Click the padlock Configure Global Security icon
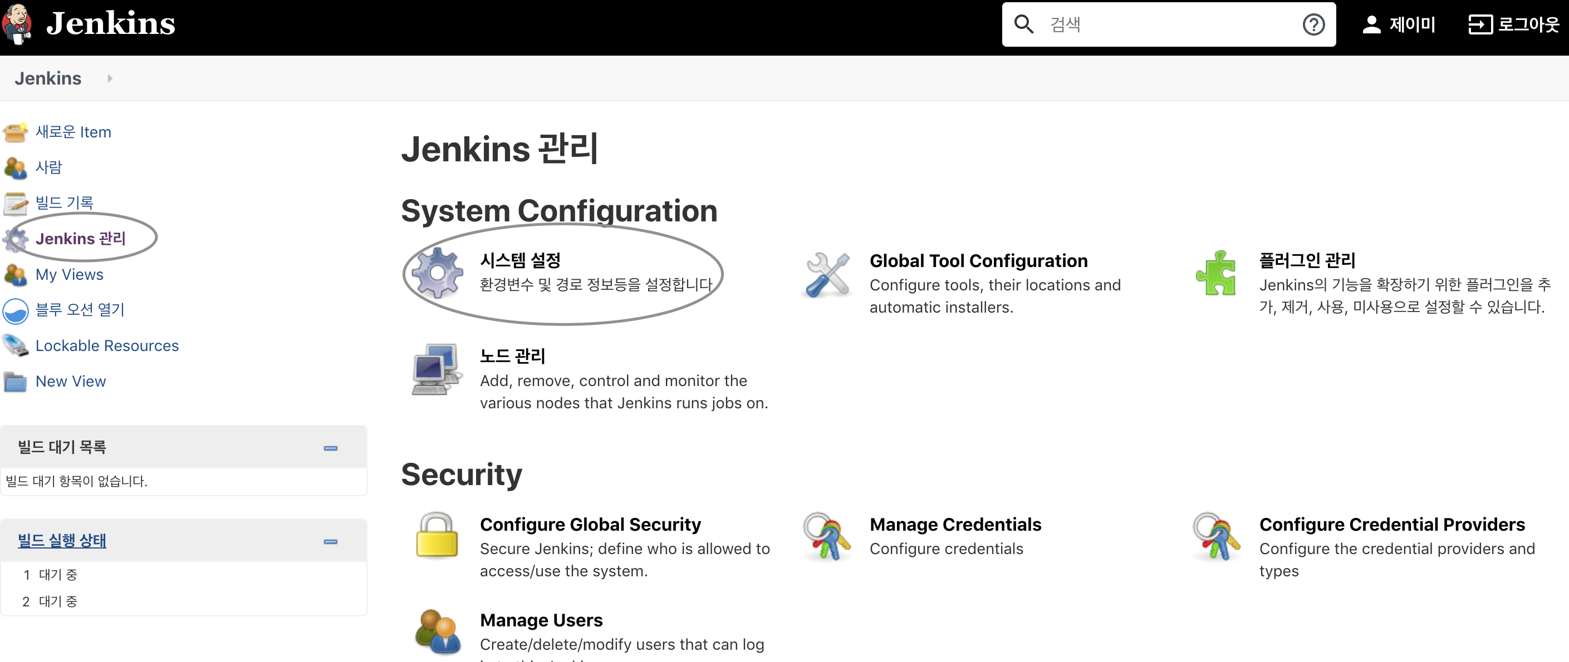Viewport: 1569px width, 662px height. (437, 535)
